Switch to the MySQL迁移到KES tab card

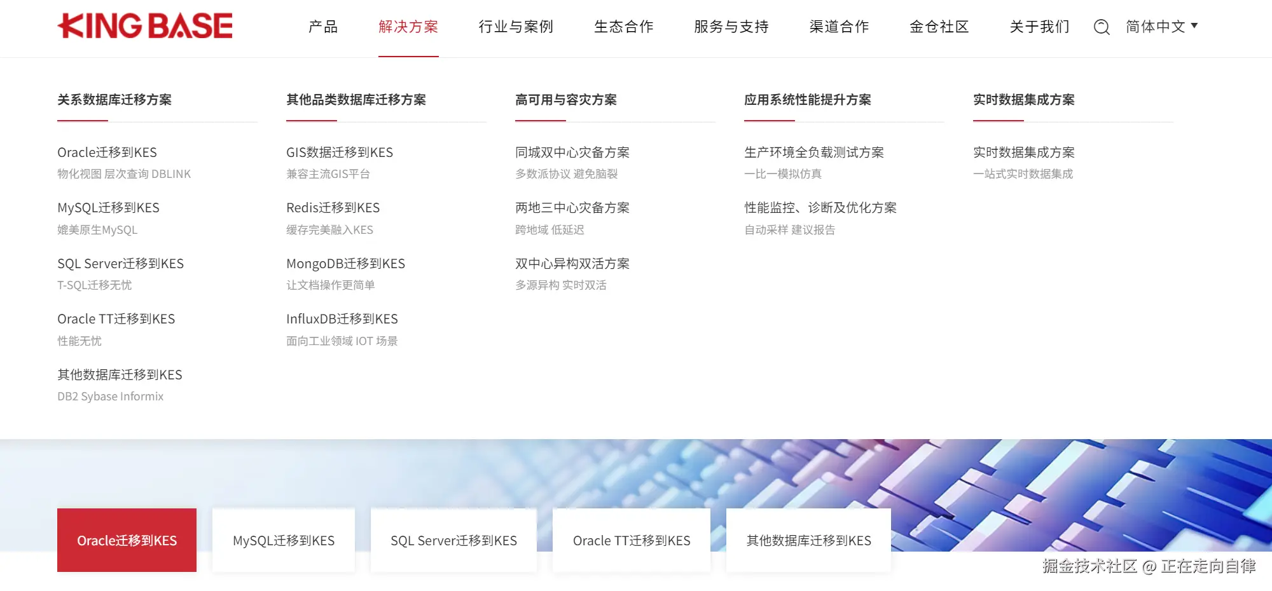click(x=284, y=540)
